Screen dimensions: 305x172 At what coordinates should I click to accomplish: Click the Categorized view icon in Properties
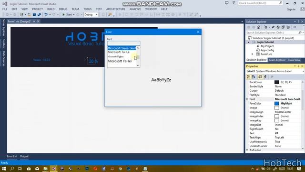click(248, 77)
